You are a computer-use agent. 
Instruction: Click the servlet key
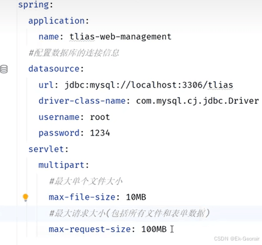(46, 149)
